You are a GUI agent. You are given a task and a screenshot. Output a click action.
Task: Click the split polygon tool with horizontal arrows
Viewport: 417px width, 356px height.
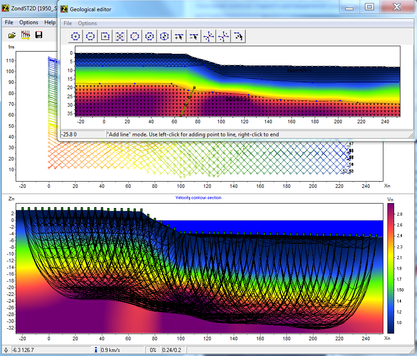tap(120, 37)
